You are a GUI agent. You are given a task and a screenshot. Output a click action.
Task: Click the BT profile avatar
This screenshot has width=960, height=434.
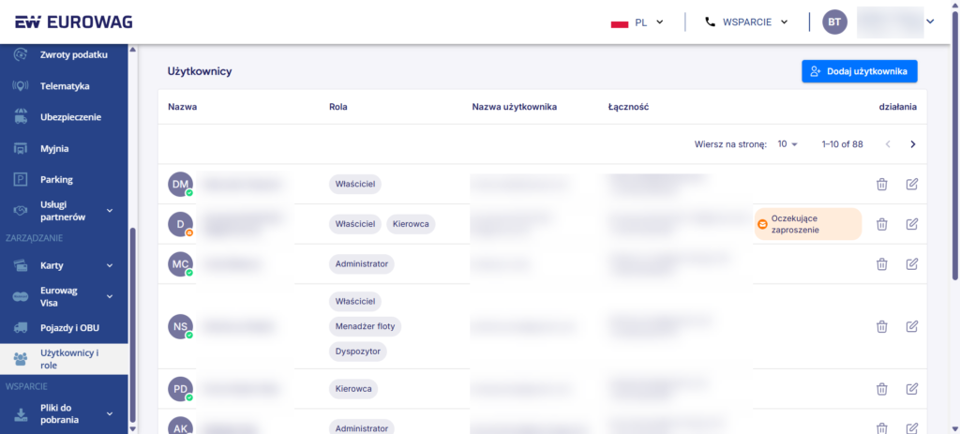[x=834, y=22]
